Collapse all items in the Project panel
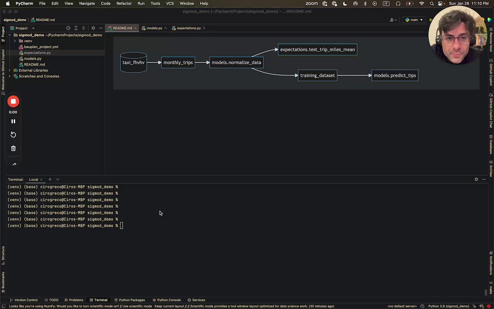 pos(83,28)
